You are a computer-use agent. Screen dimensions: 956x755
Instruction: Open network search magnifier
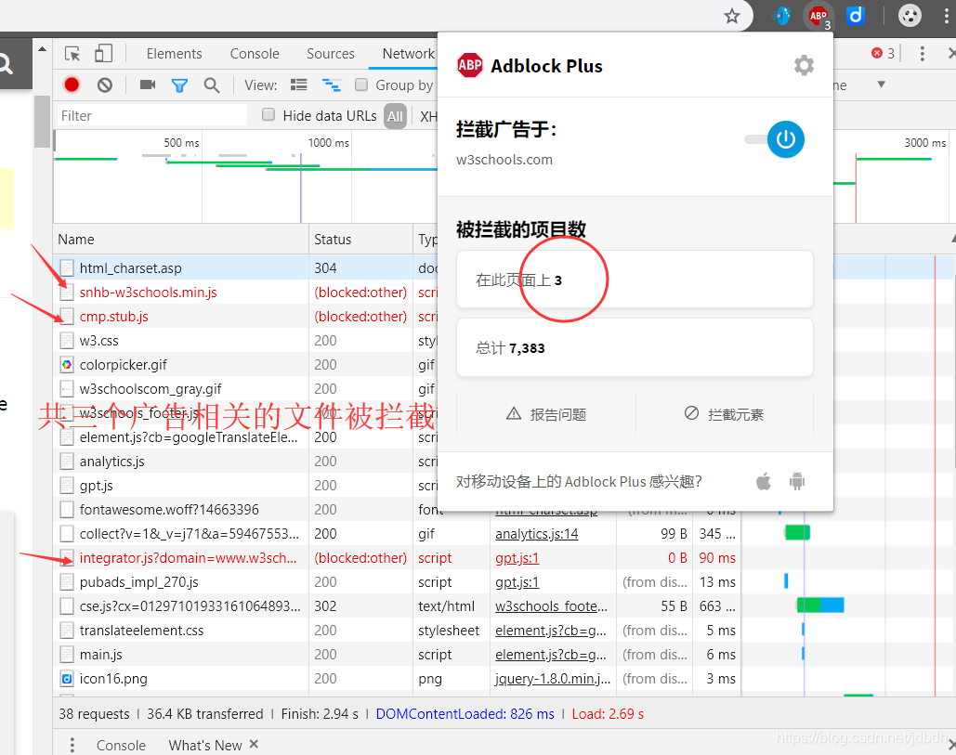pyautogui.click(x=212, y=85)
